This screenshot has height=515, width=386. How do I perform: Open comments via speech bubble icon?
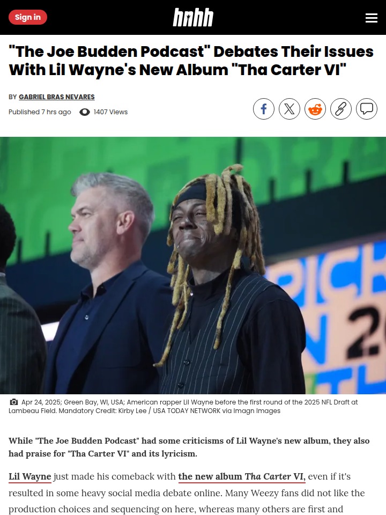pyautogui.click(x=367, y=109)
